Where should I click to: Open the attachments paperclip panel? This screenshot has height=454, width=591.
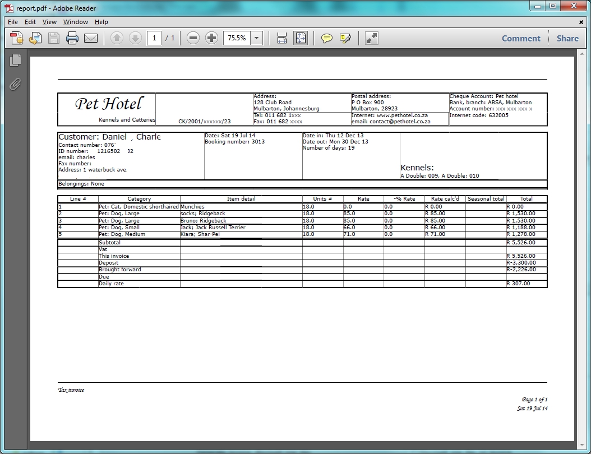coord(15,84)
